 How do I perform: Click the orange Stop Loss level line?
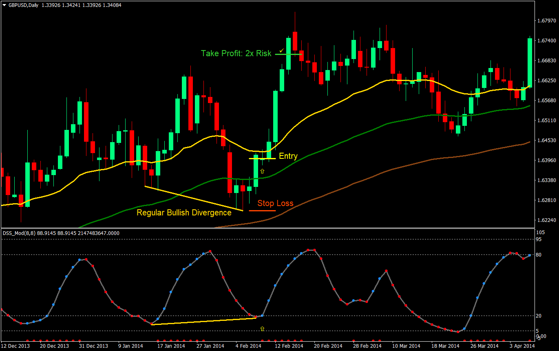262,210
